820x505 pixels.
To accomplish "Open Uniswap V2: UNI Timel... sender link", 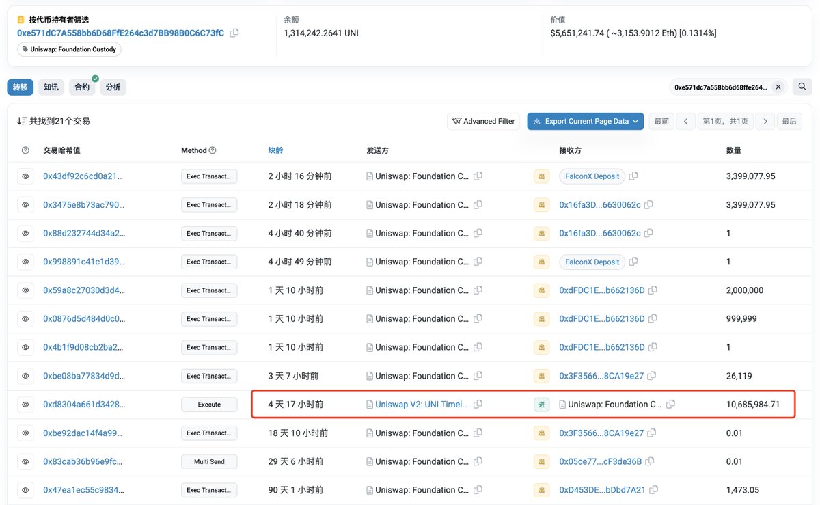I will (422, 405).
